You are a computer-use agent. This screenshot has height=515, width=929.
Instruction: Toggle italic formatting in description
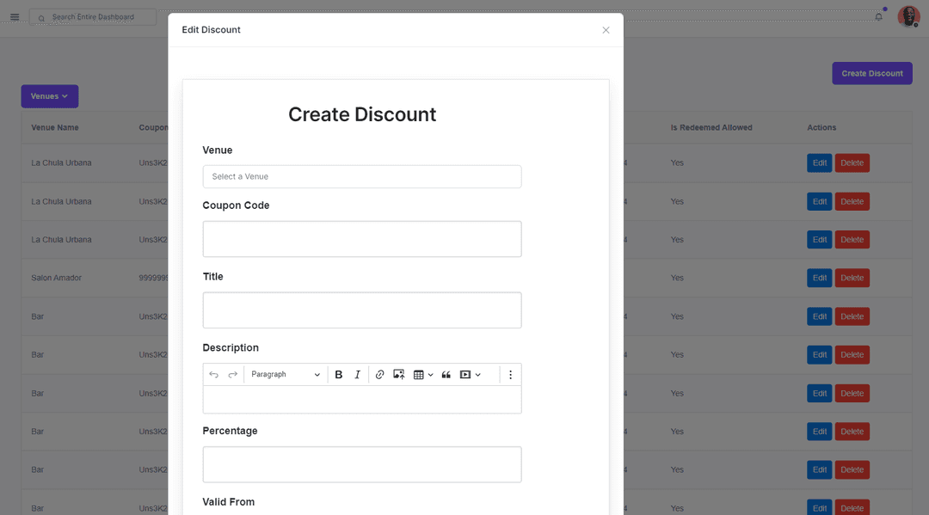[357, 375]
